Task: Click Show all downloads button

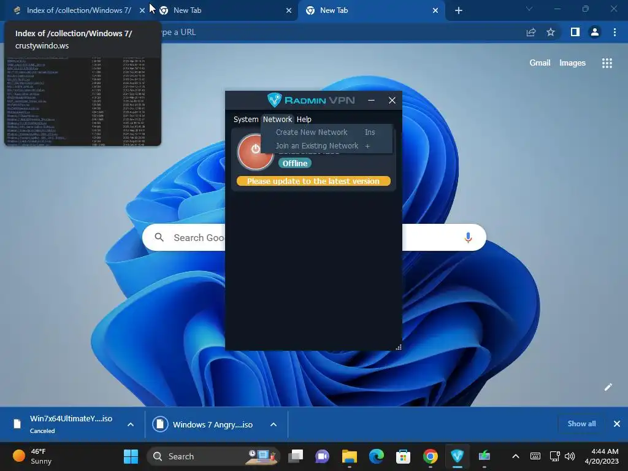Action: pos(581,424)
